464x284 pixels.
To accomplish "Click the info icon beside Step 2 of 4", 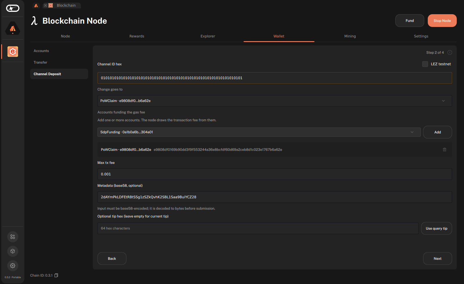I will tap(450, 52).
